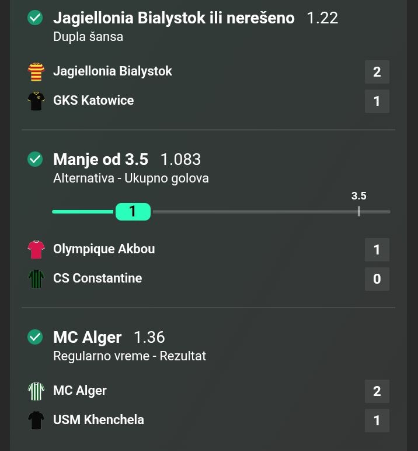The height and width of the screenshot is (451, 418).
Task: Select the CS Constantine team name
Action: (97, 278)
